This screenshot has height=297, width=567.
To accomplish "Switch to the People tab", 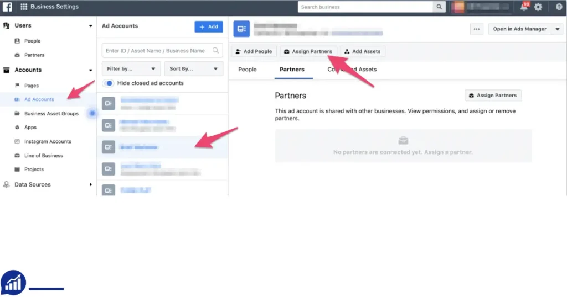I will (x=248, y=70).
